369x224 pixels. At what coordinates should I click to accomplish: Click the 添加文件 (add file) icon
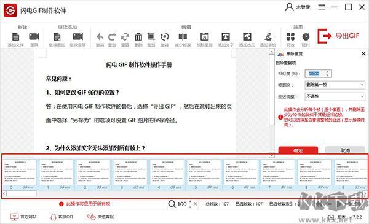point(15,37)
